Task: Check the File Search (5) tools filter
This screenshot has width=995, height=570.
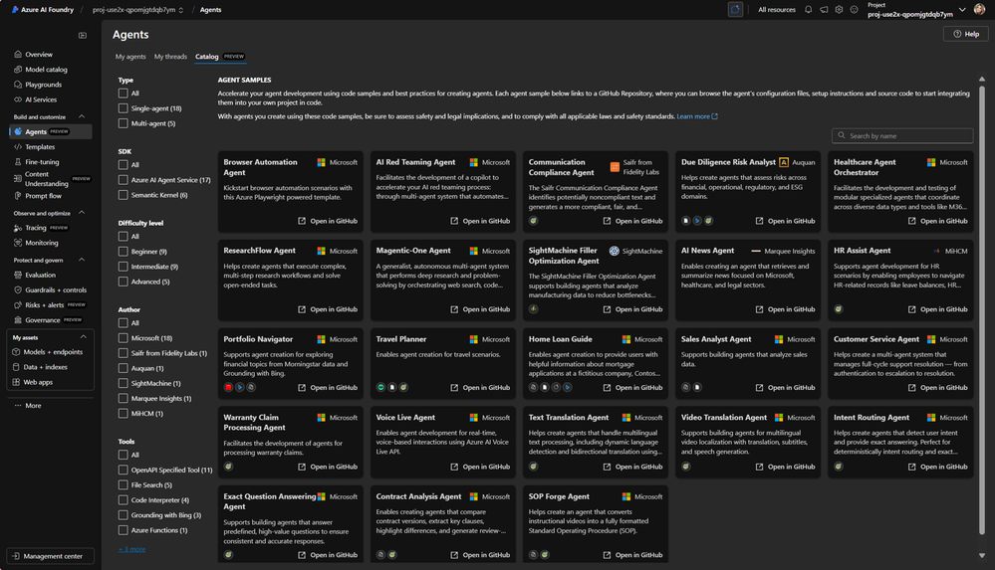Action: coord(124,485)
